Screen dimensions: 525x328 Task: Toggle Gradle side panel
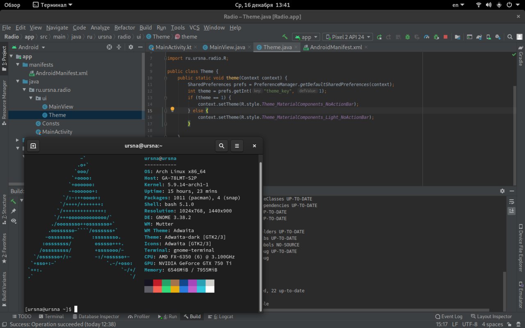[x=520, y=56]
